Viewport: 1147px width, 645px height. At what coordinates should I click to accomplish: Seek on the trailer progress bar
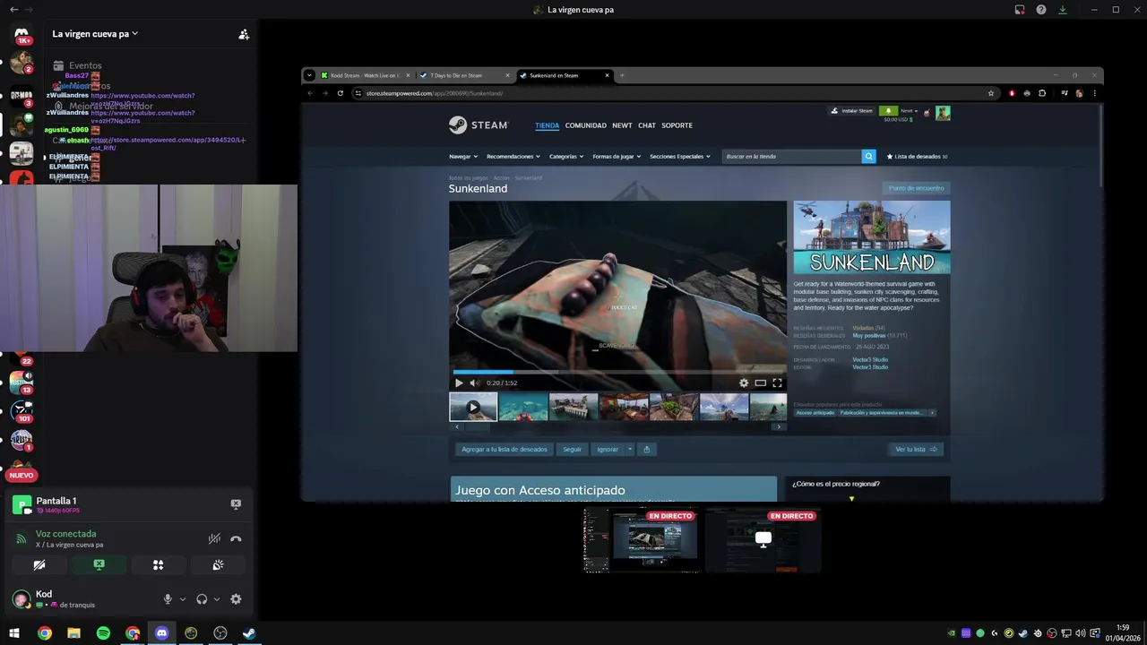point(618,372)
